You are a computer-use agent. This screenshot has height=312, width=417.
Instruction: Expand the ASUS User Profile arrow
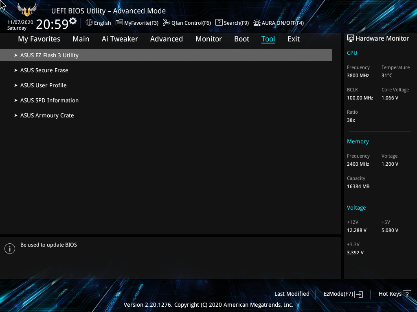click(x=16, y=85)
